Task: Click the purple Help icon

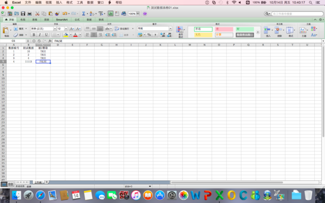Action: point(145,14)
